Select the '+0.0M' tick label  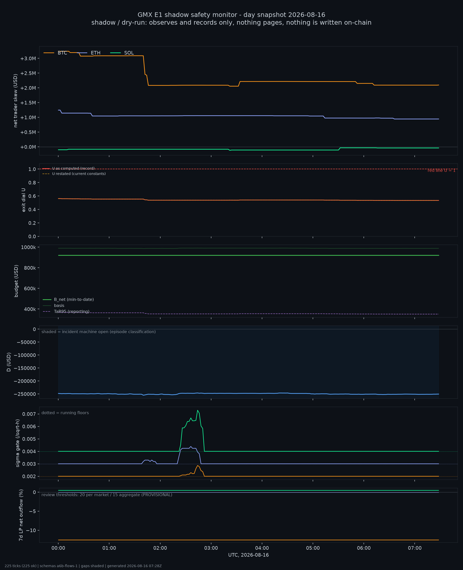coord(28,147)
